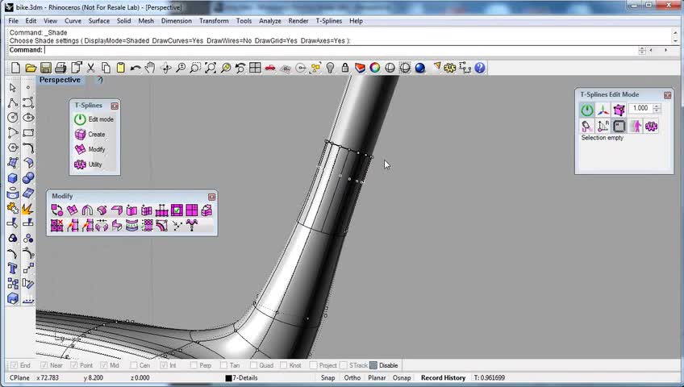Click Modify in T-Splines panel
The width and height of the screenshot is (684, 387).
(90, 149)
